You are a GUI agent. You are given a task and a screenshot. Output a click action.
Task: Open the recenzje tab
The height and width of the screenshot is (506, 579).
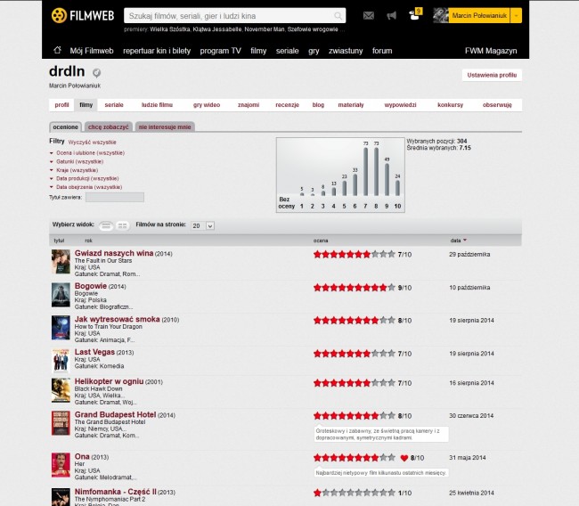pos(287,105)
